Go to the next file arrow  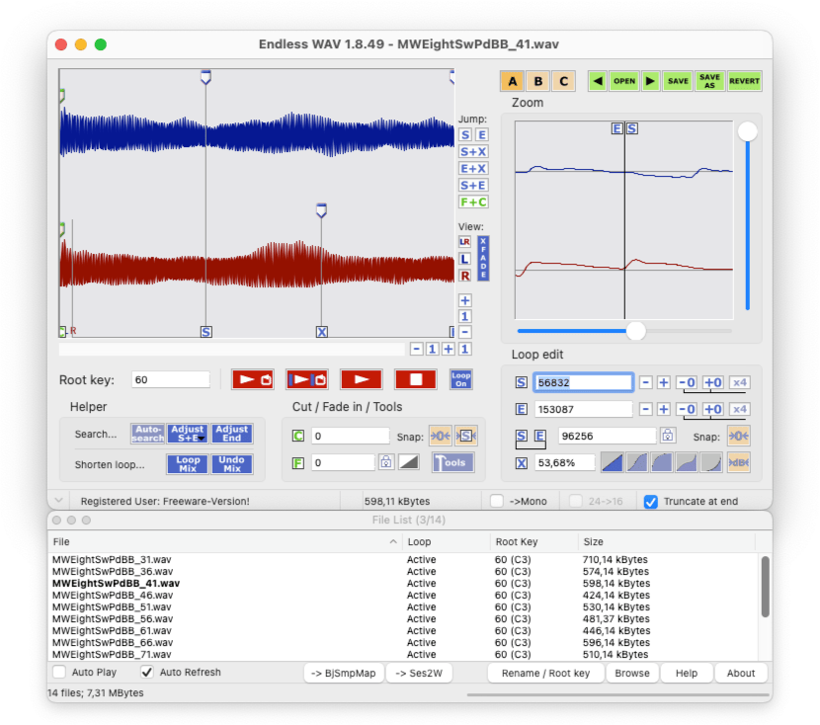point(650,81)
